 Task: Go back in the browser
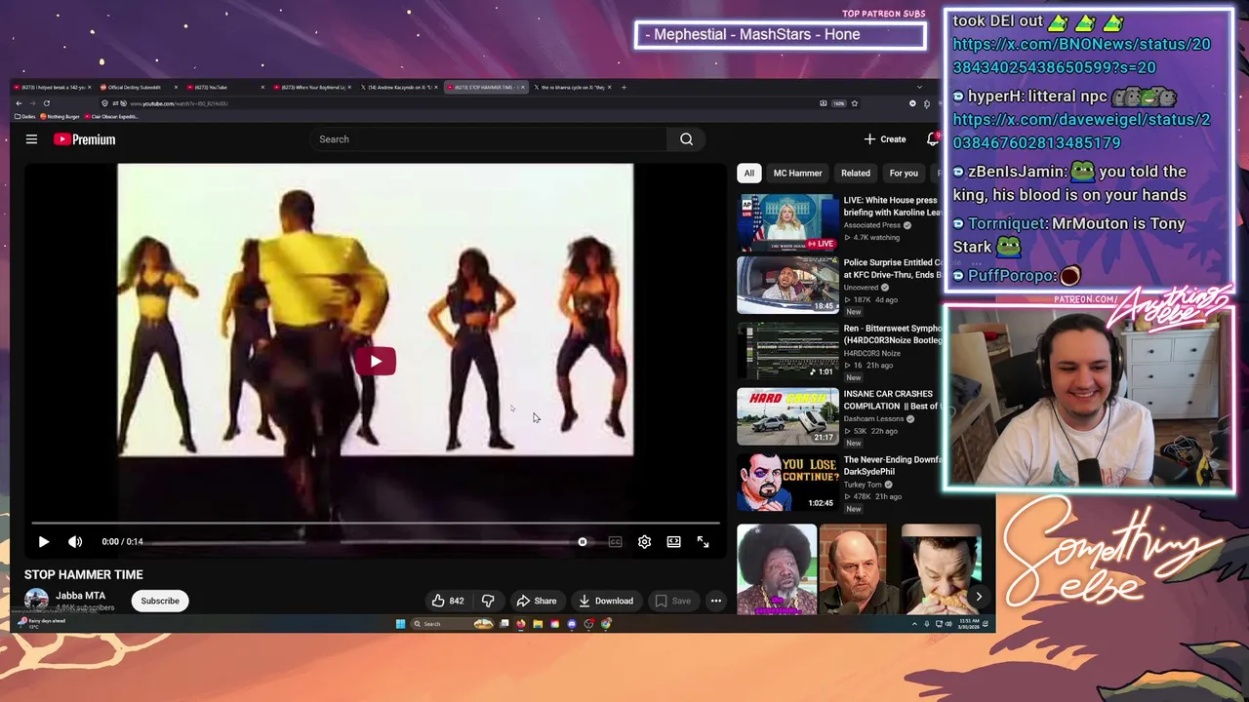(x=19, y=103)
